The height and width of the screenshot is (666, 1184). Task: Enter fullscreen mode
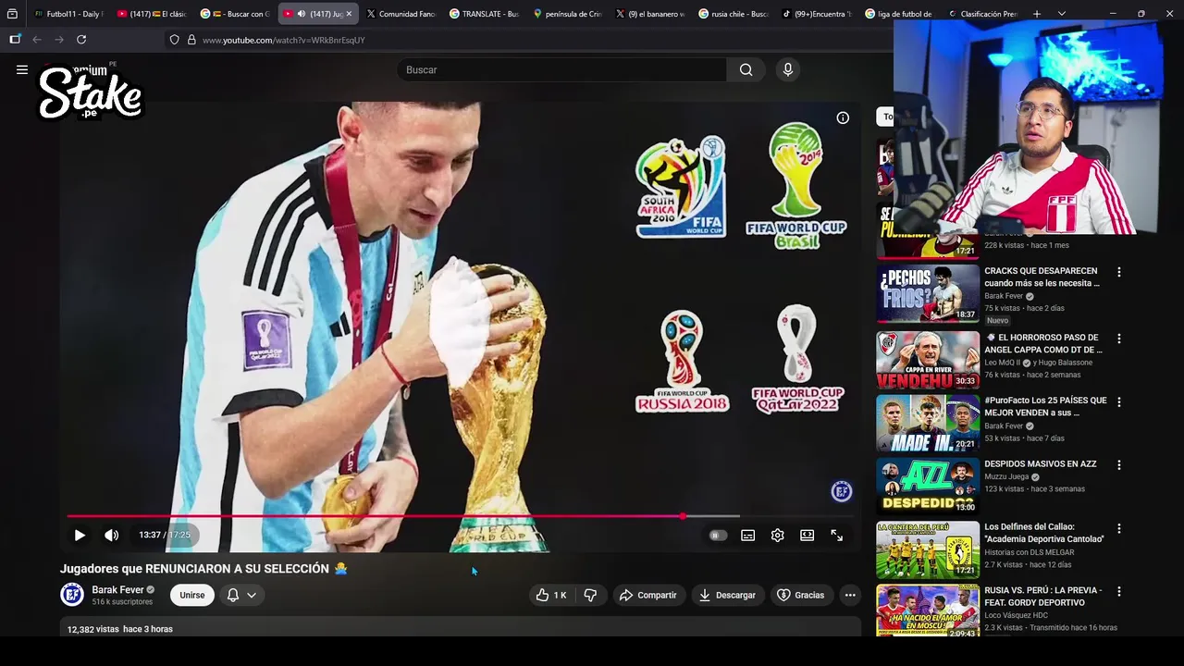click(836, 535)
